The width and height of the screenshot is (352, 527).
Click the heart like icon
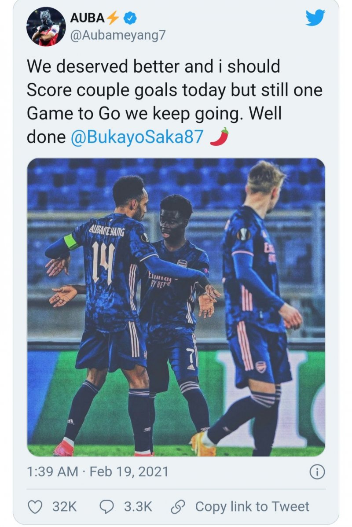point(35,507)
